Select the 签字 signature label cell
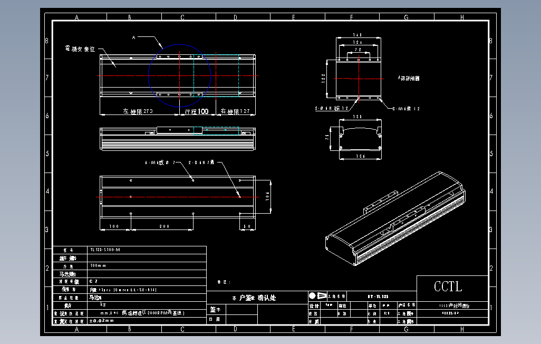This screenshot has width=541, height=344. (x=215, y=310)
